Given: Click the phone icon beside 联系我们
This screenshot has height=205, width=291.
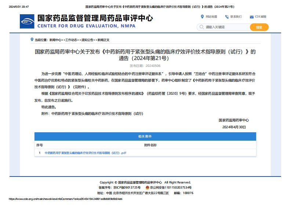Looking at the screenshot, I should click(x=227, y=16).
